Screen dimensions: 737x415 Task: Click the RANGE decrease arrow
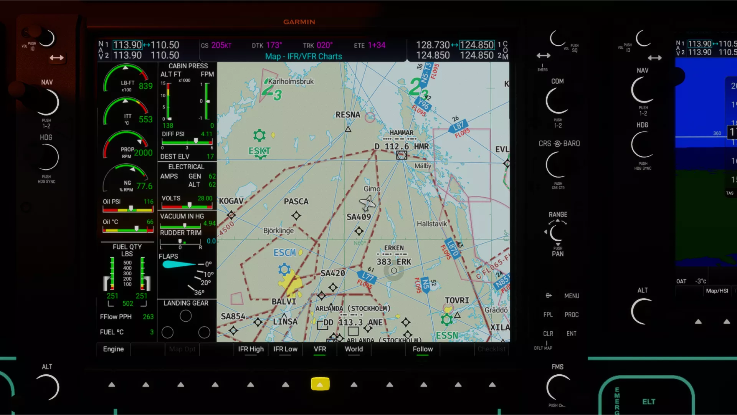[546, 232]
